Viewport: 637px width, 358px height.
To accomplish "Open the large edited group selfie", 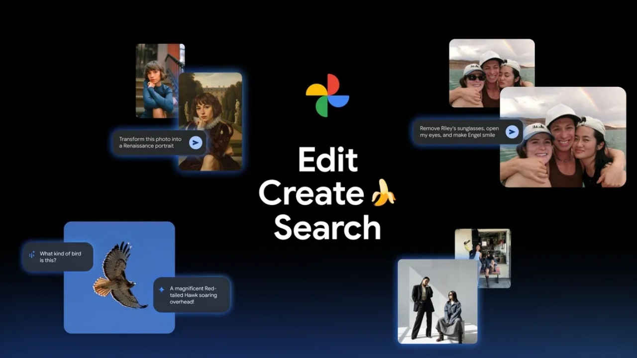I will click(x=572, y=144).
